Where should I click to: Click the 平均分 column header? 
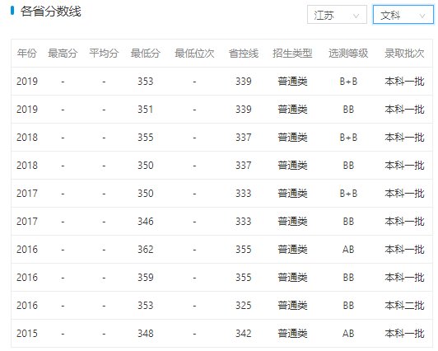coord(104,53)
